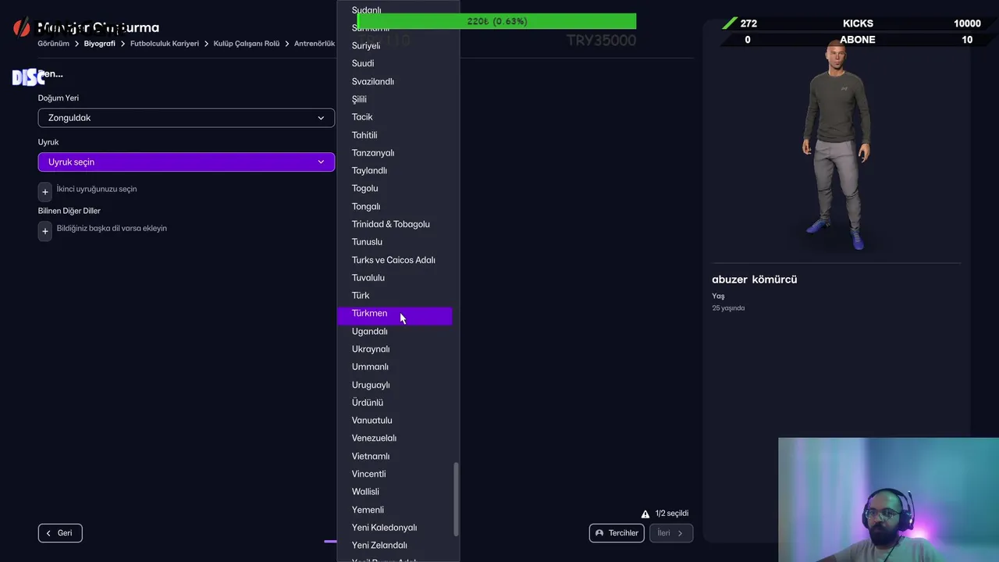Select Togolu from the nationality list

[x=394, y=188]
